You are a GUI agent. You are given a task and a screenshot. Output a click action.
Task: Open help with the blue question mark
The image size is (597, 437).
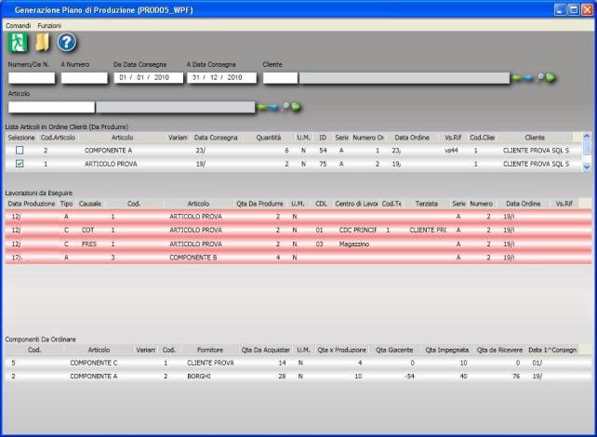coord(66,42)
